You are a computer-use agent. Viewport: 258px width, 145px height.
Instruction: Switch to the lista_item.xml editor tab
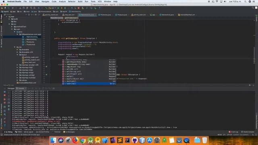pos(69,15)
